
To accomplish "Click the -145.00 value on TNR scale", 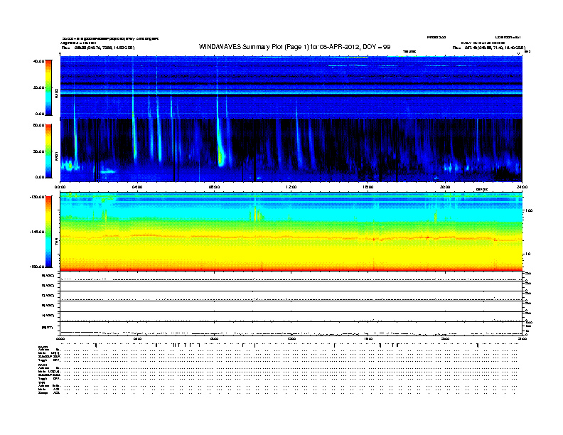I will [x=37, y=232].
